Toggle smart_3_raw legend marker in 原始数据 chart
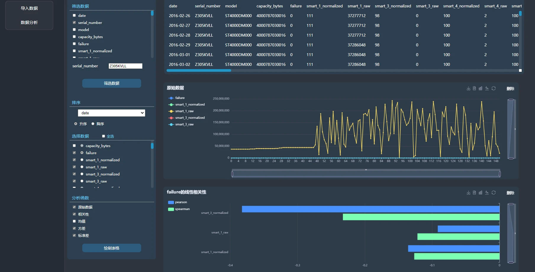Image resolution: width=535 pixels, height=272 pixels. pos(171,124)
